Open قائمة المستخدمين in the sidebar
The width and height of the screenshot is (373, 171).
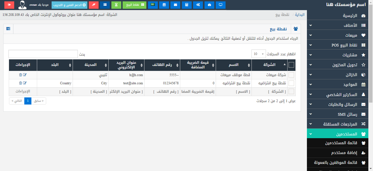(x=340, y=143)
